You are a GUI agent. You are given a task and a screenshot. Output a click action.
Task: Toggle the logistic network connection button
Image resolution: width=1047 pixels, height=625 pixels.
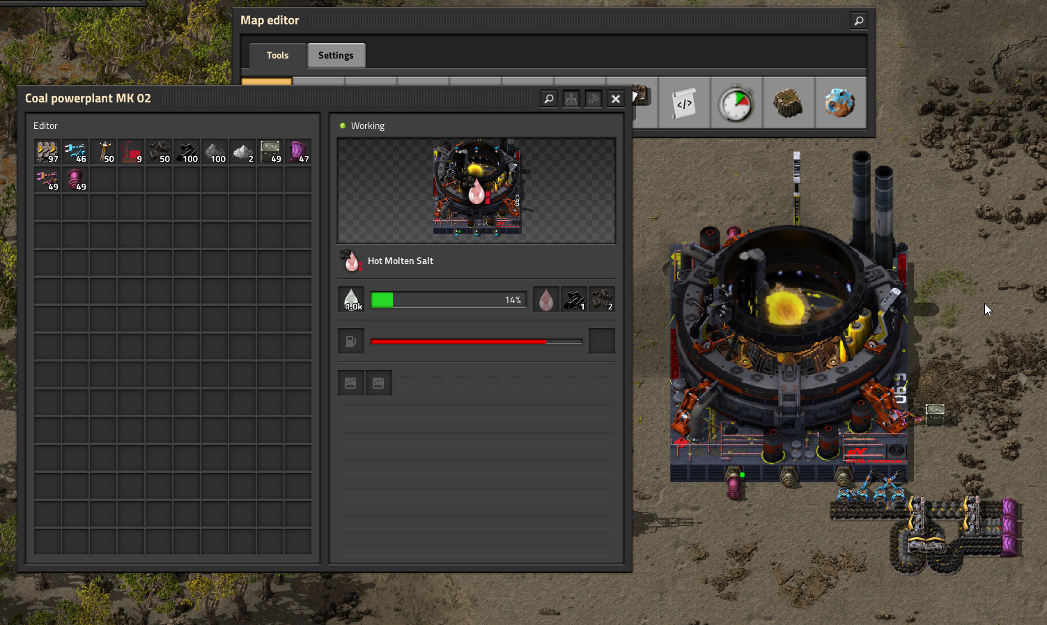(594, 99)
